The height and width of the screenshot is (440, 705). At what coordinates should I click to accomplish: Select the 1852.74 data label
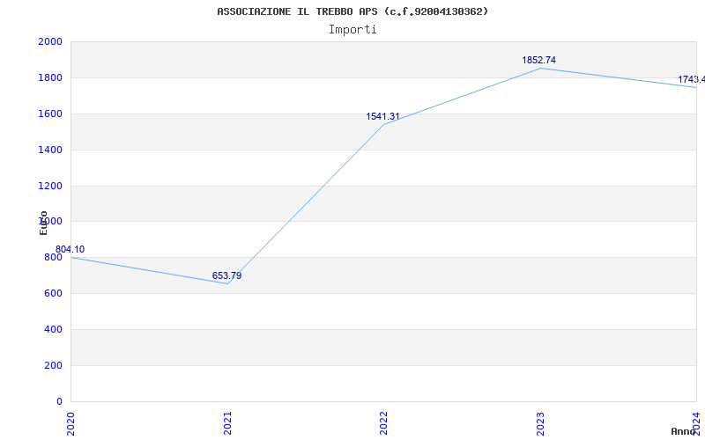point(539,60)
